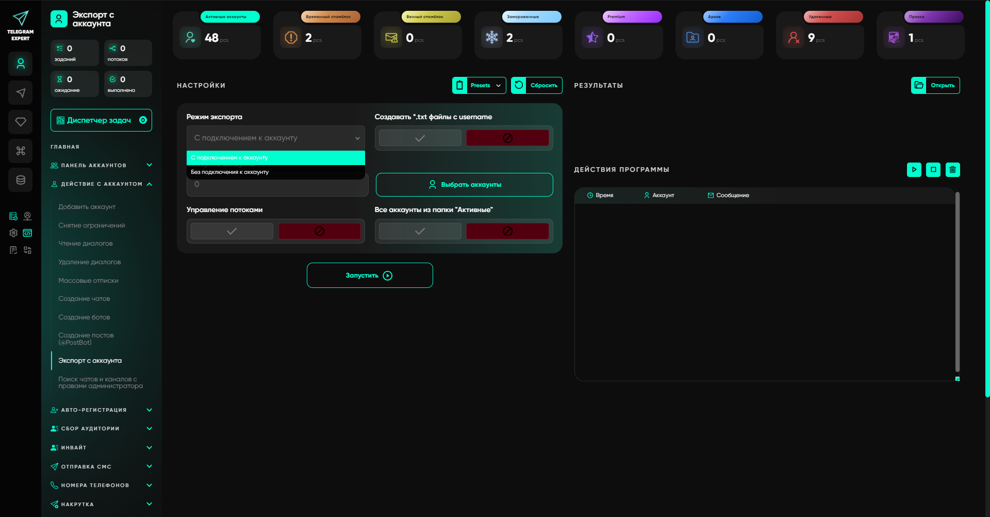Open the database icon in left sidebar
Screen dimensions: 990x517
coord(21,180)
